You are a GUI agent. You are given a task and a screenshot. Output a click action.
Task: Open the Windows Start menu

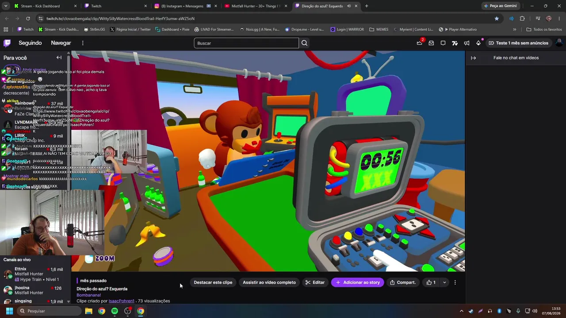9,311
